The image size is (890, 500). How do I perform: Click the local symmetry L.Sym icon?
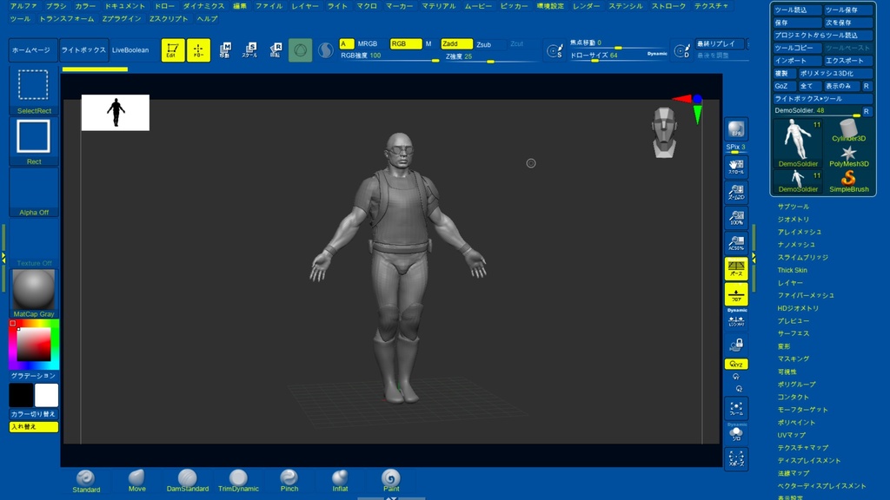(736, 321)
